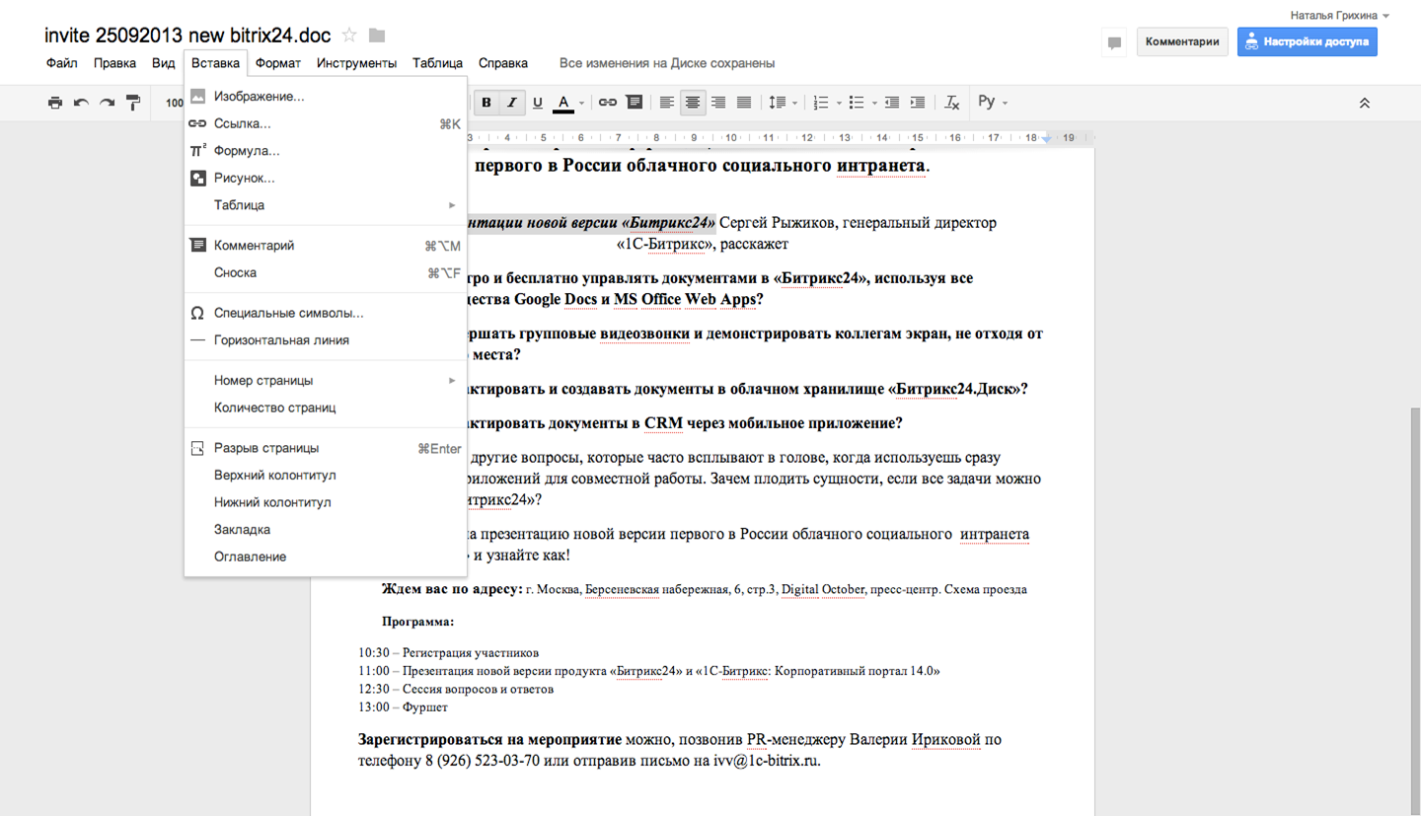Open the text color picker
1421x816 pixels.
(x=564, y=103)
